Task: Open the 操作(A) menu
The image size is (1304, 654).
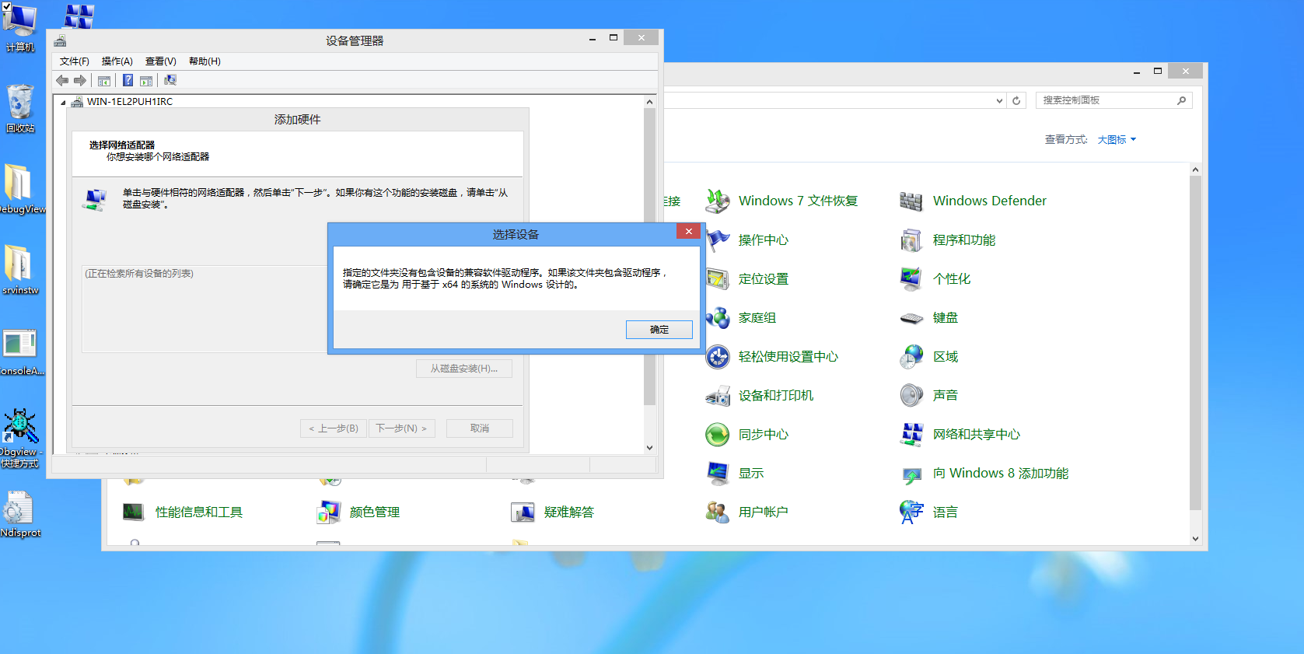Action: [117, 61]
